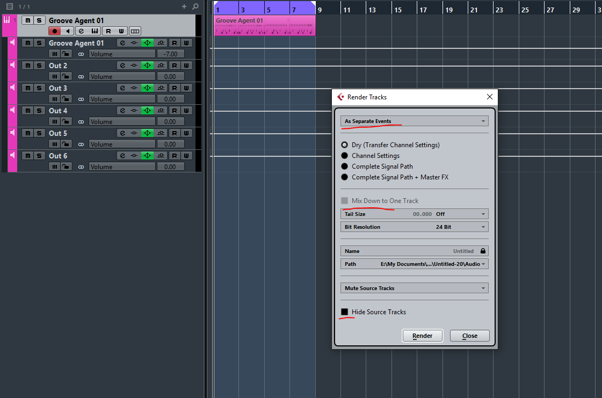602x398 pixels.
Task: Open Volume parameter selector on Out 4
Action: tap(122, 122)
